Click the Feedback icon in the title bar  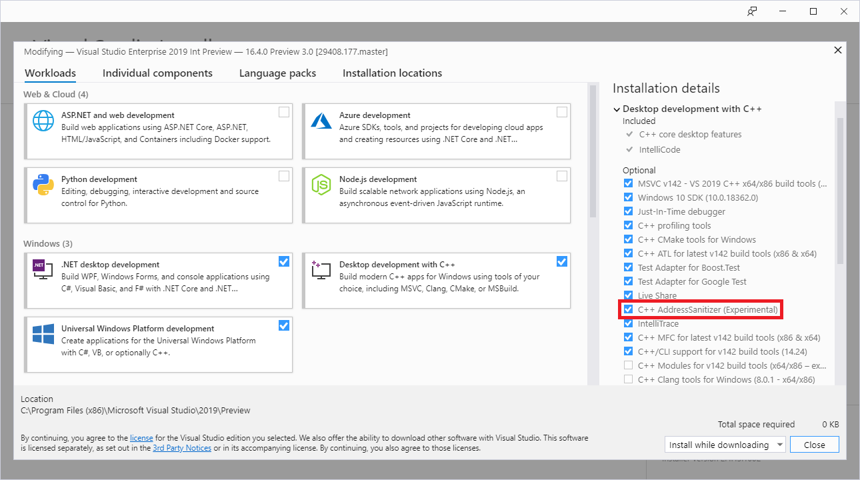click(x=752, y=11)
